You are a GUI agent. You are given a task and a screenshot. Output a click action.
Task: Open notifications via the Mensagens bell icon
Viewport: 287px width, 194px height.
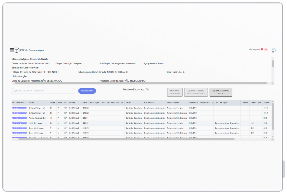tap(262, 49)
